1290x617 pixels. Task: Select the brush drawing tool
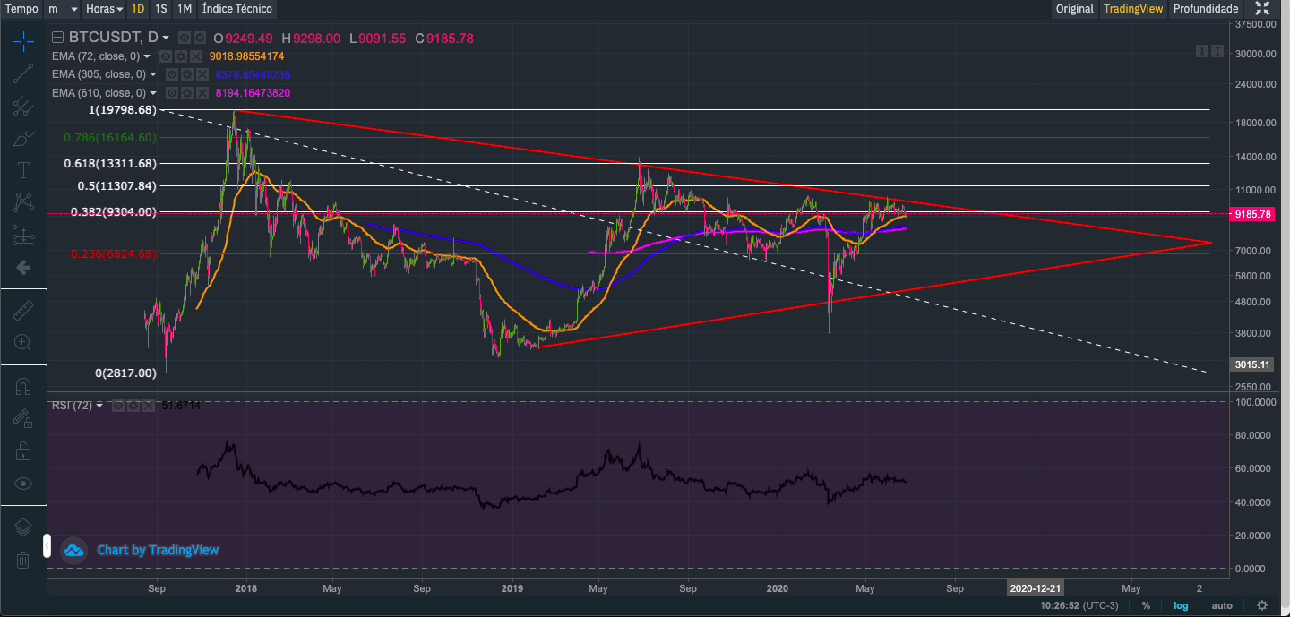(x=23, y=139)
